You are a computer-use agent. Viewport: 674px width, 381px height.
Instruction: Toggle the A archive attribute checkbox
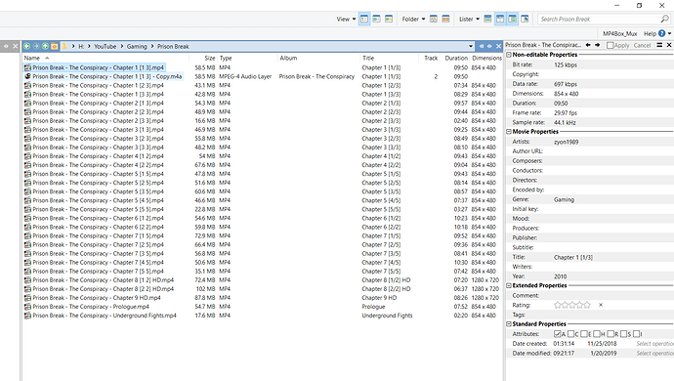click(x=558, y=334)
